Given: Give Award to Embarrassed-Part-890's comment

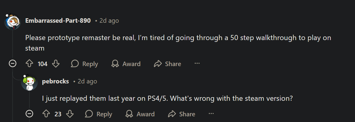Looking at the screenshot, I should [x=126, y=64].
